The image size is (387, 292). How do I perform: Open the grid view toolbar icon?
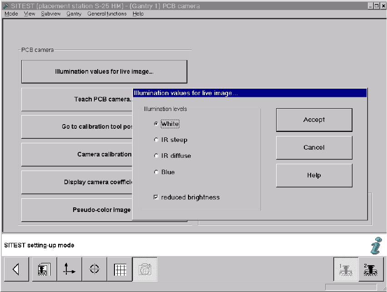120,269
